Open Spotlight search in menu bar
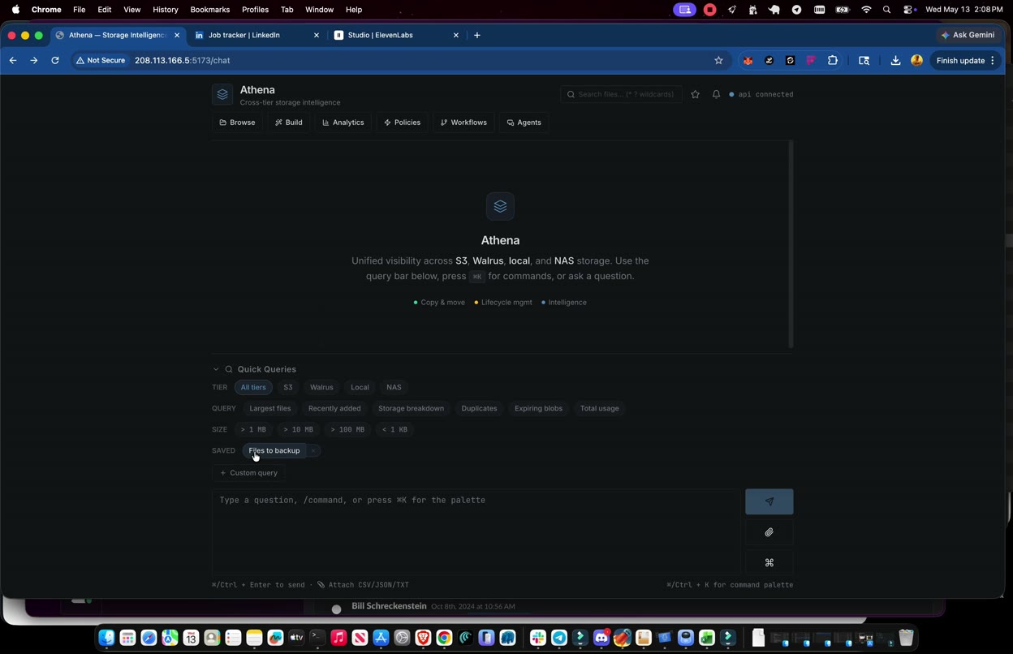 pyautogui.click(x=886, y=10)
